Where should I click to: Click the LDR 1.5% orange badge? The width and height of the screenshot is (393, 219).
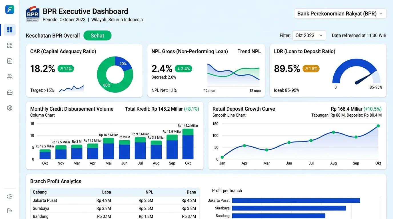tap(311, 69)
